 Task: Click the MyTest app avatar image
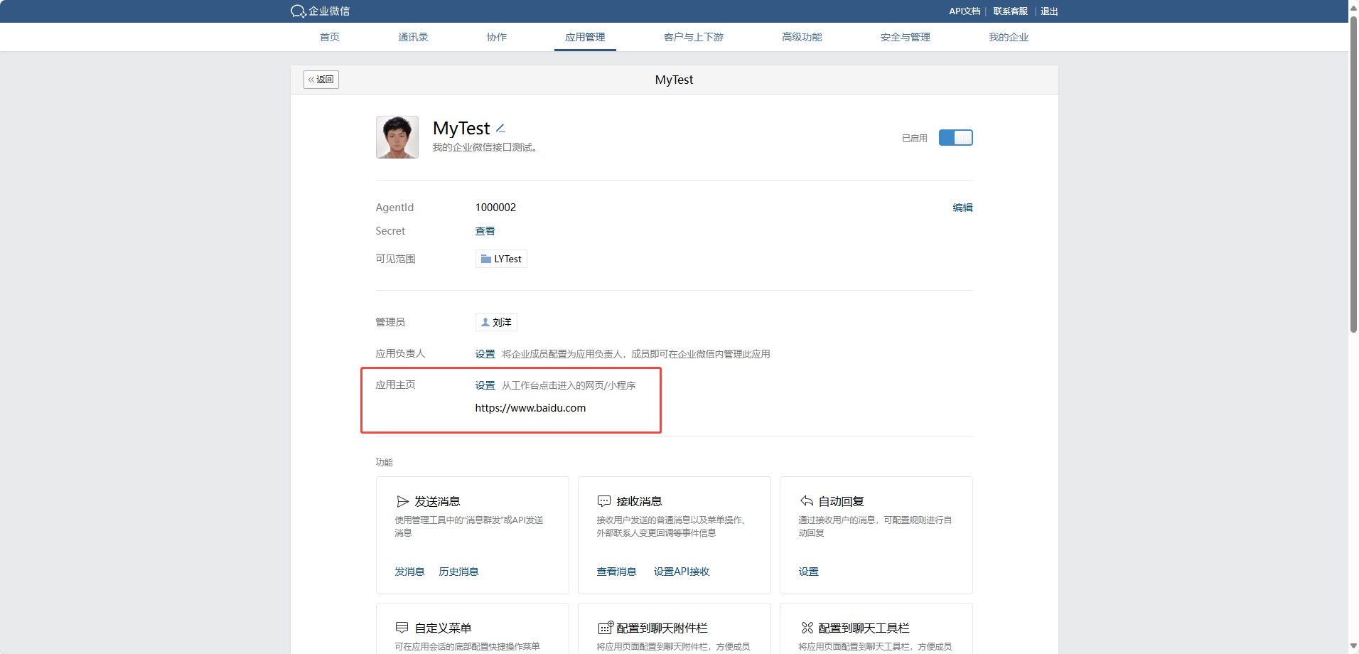(x=397, y=137)
